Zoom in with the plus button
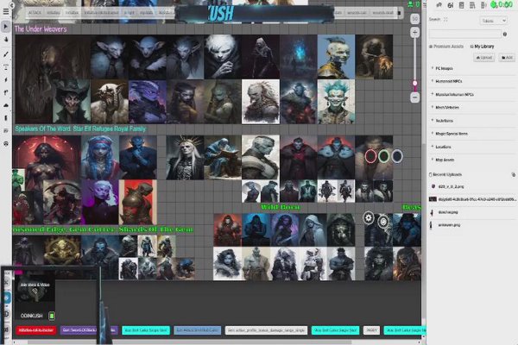Viewport: 518px width, 345px height. (x=415, y=33)
